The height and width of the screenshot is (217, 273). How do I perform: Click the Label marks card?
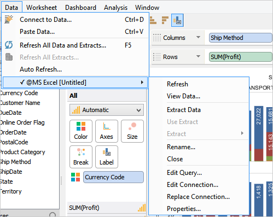point(107,157)
